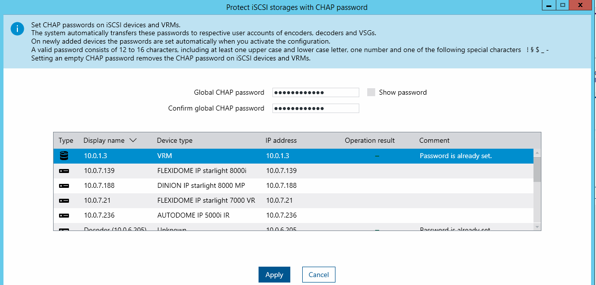This screenshot has height=285, width=596.
Task: Click the device icon for 10.0.7.236
Action: [x=64, y=215]
